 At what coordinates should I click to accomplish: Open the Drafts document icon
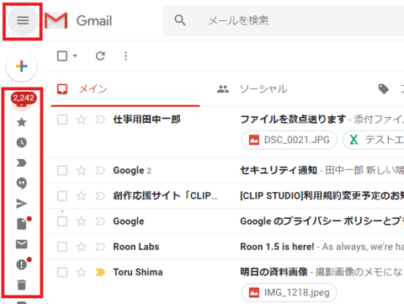tap(22, 224)
